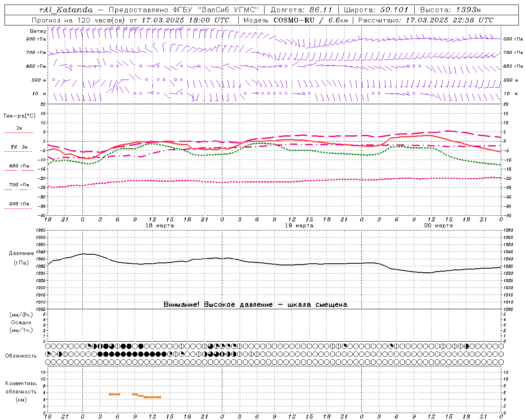Click the '18 марта' date label
Viewport: 525px width, 420px height.
(x=160, y=226)
